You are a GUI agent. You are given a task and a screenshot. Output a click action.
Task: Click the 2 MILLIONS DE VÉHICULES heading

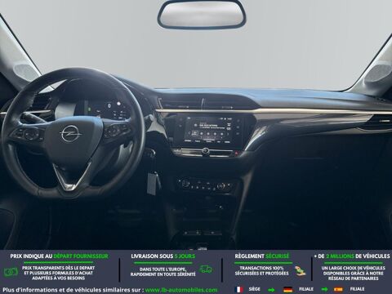tap(352, 256)
